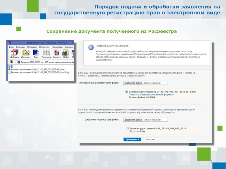Open the Операции menu
Image resolution: width=226 pixels, height=169 pixels.
pos(32,47)
